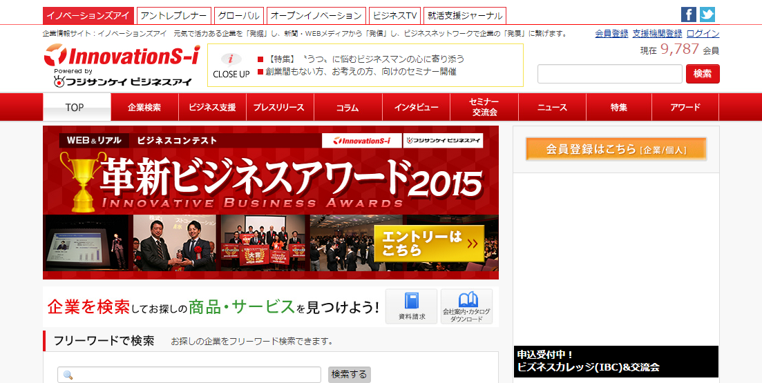Click the 革新ビジネスアワード2015 banner title
Viewport: 762px width, 383px height.
pyautogui.click(x=291, y=178)
